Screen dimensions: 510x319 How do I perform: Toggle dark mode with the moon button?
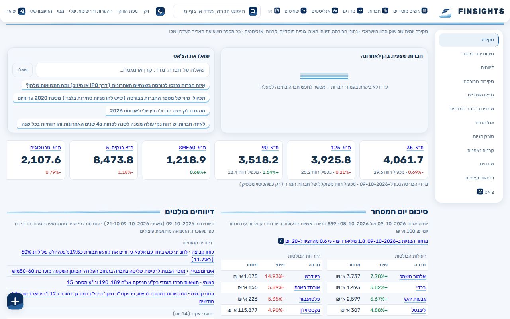(160, 11)
